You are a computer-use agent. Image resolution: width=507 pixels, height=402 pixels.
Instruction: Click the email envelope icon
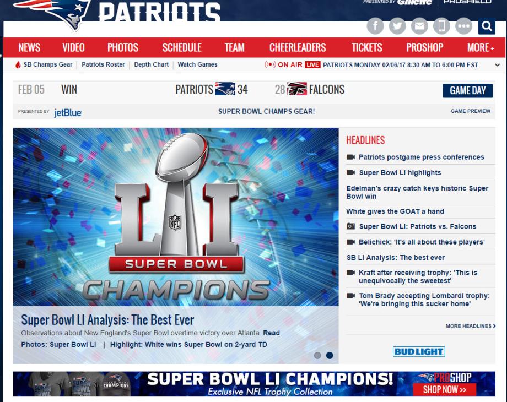point(419,26)
